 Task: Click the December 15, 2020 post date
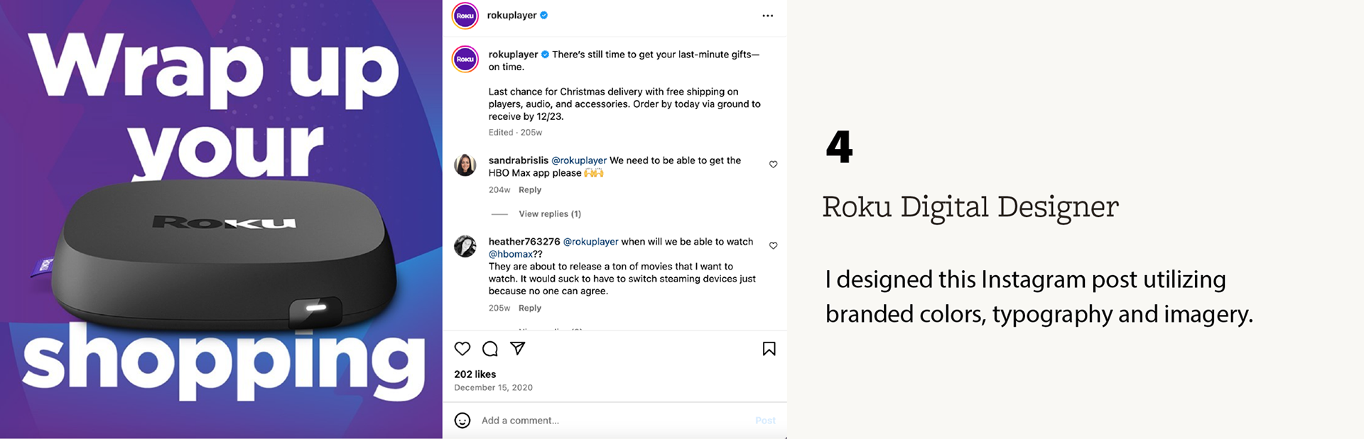tap(493, 388)
